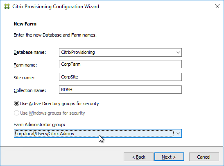Viewport: 224px width, 166px height.
Task: Click the Collection name label
Action: (30, 90)
